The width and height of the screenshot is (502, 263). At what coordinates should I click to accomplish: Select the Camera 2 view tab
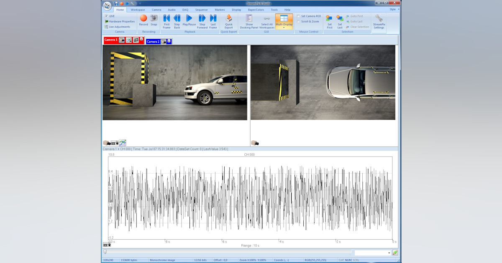pyautogui.click(x=154, y=41)
